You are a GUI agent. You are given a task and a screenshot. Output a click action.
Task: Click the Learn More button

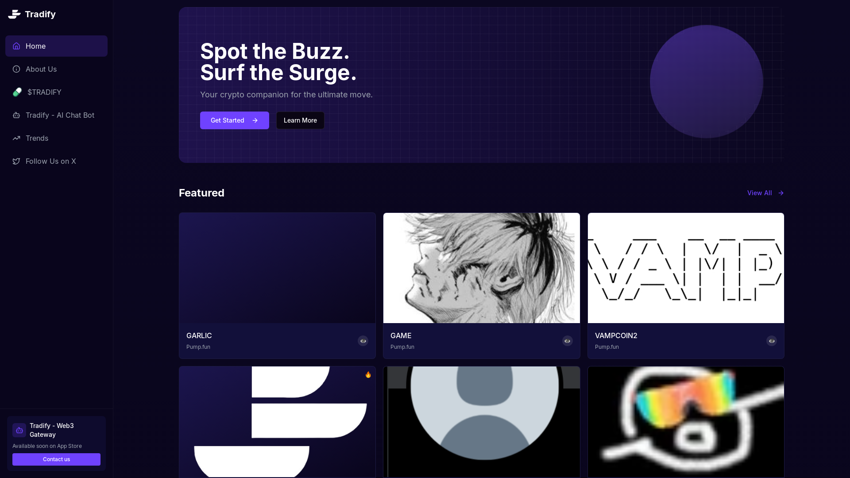(300, 120)
